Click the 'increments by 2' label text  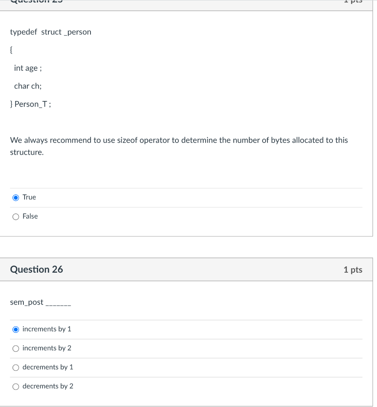click(x=47, y=348)
